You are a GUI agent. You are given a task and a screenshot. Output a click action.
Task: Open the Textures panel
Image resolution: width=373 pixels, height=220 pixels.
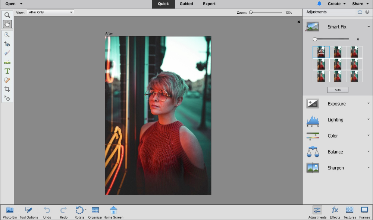(x=350, y=212)
